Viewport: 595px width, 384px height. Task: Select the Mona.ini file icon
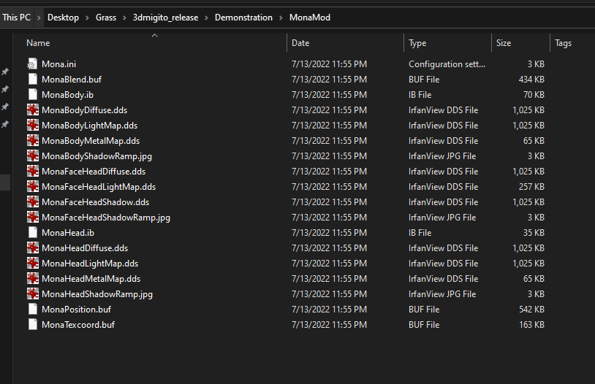tap(33, 64)
